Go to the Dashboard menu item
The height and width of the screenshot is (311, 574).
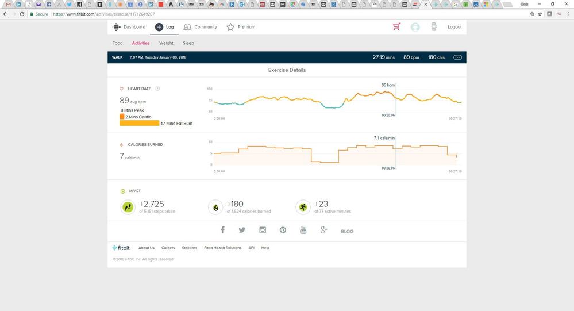click(129, 27)
